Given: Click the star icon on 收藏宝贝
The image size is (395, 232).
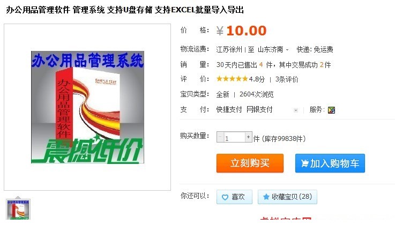Looking at the screenshot, I should click(266, 197).
